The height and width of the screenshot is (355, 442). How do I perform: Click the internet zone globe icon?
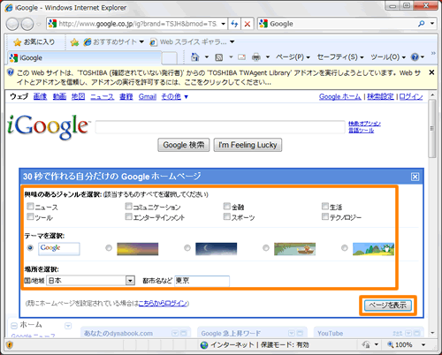(x=204, y=345)
